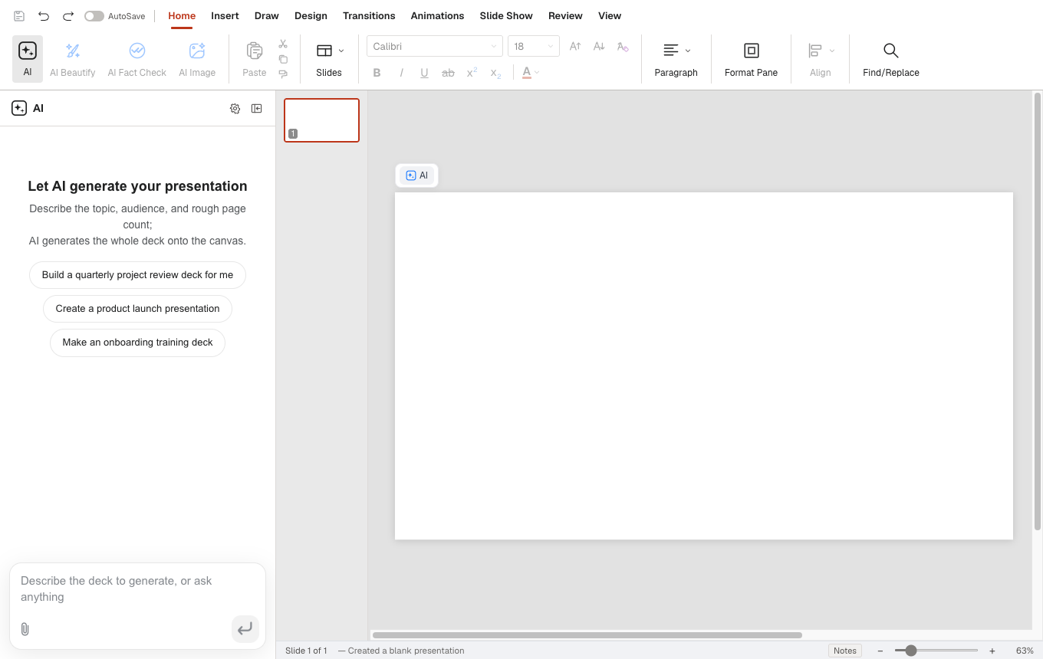Decrease font size
1043x659 pixels.
(599, 47)
